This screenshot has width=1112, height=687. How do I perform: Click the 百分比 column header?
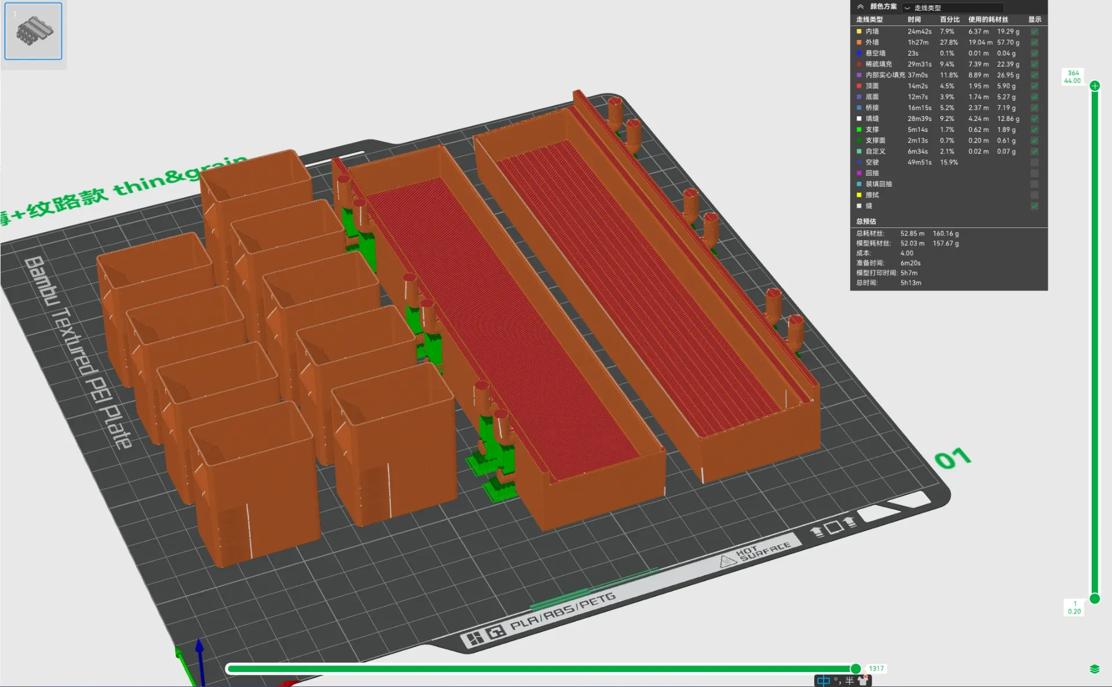tap(950, 20)
